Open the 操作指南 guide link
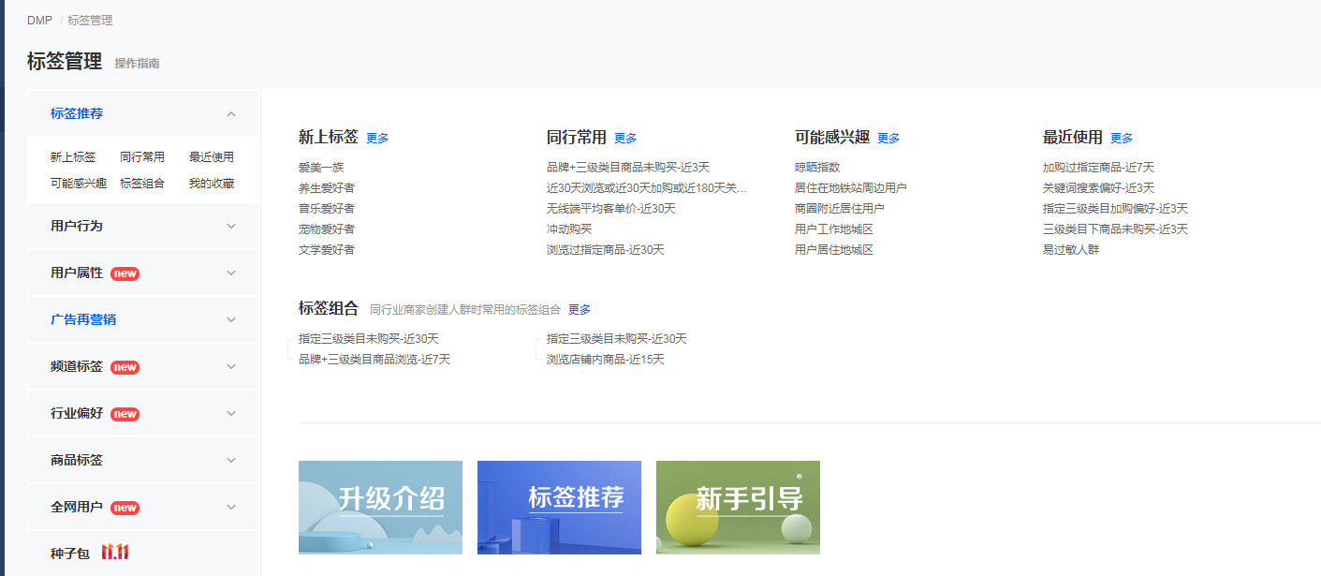The image size is (1321, 576). click(x=137, y=64)
